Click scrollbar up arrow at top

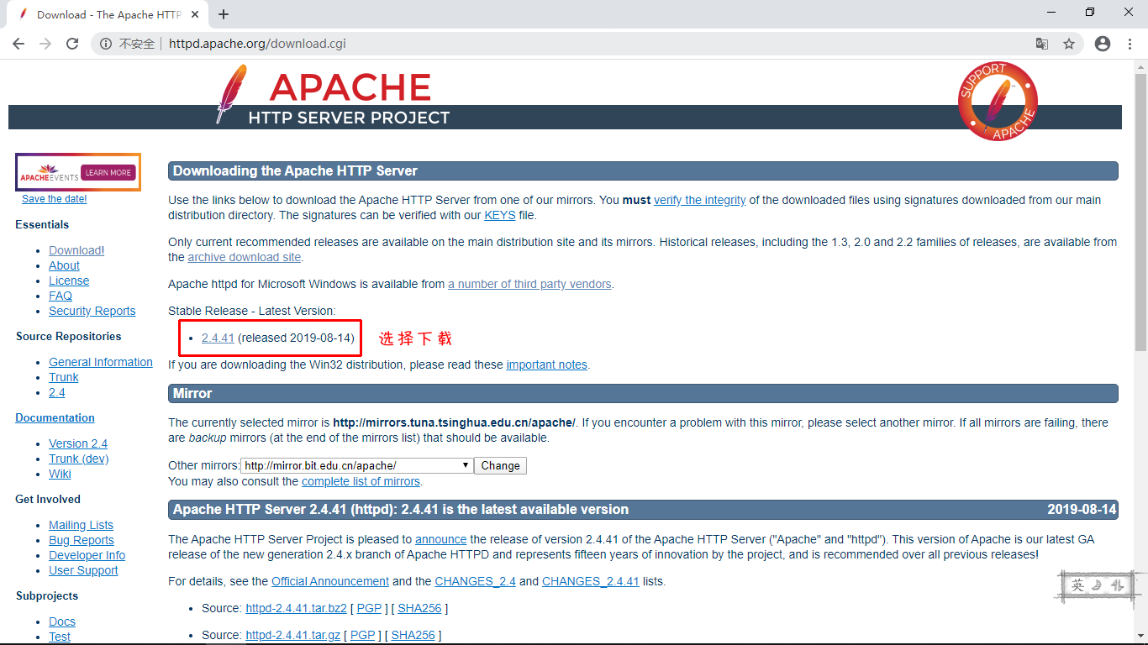click(1140, 66)
